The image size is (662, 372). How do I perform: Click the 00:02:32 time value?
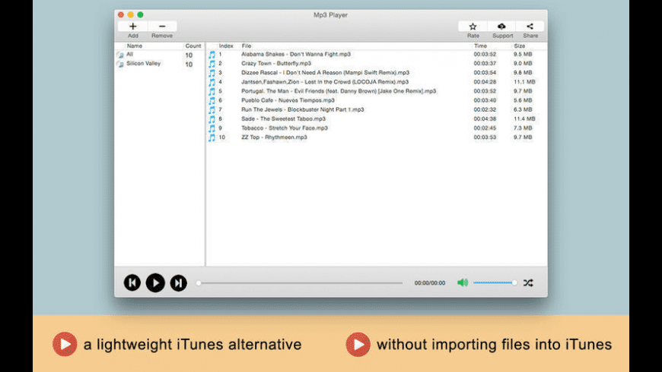[485, 109]
